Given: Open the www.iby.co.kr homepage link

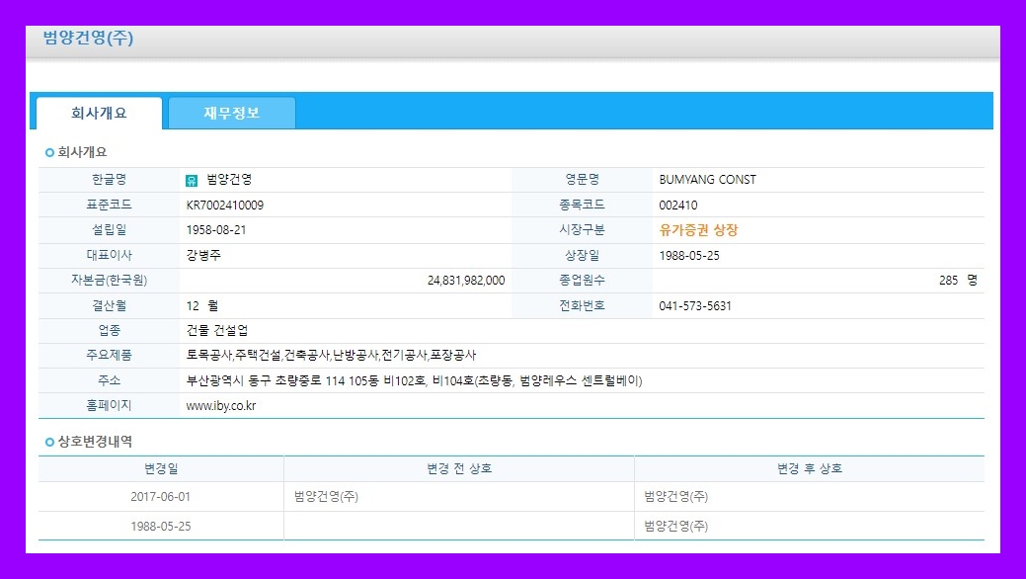Looking at the screenshot, I should (x=220, y=406).
